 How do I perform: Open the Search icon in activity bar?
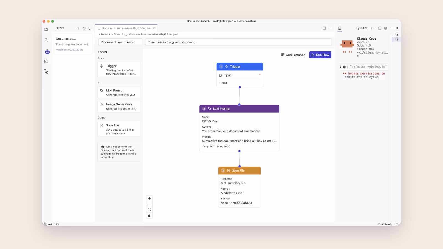pos(46,40)
